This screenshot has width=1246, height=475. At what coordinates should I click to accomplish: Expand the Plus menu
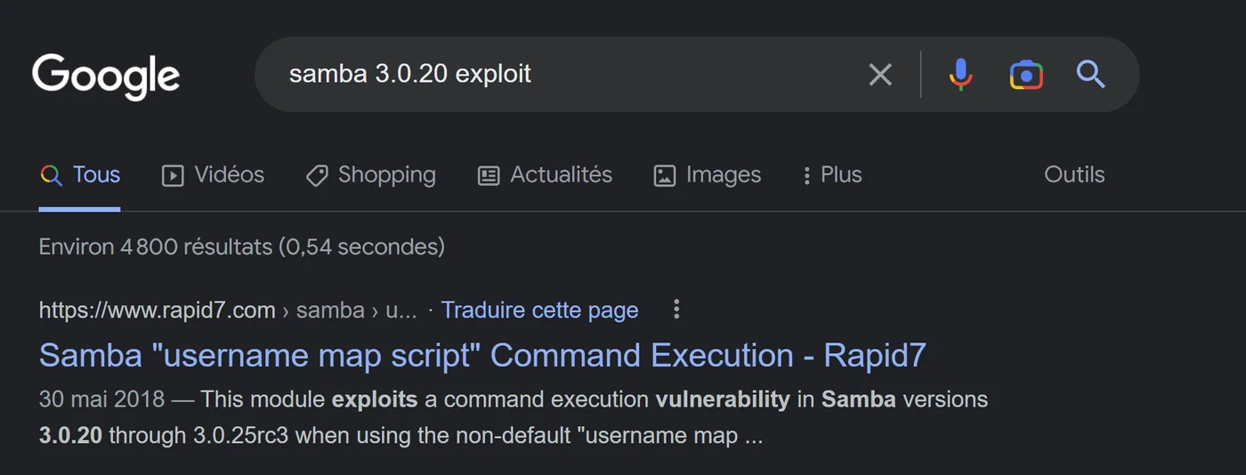click(831, 175)
